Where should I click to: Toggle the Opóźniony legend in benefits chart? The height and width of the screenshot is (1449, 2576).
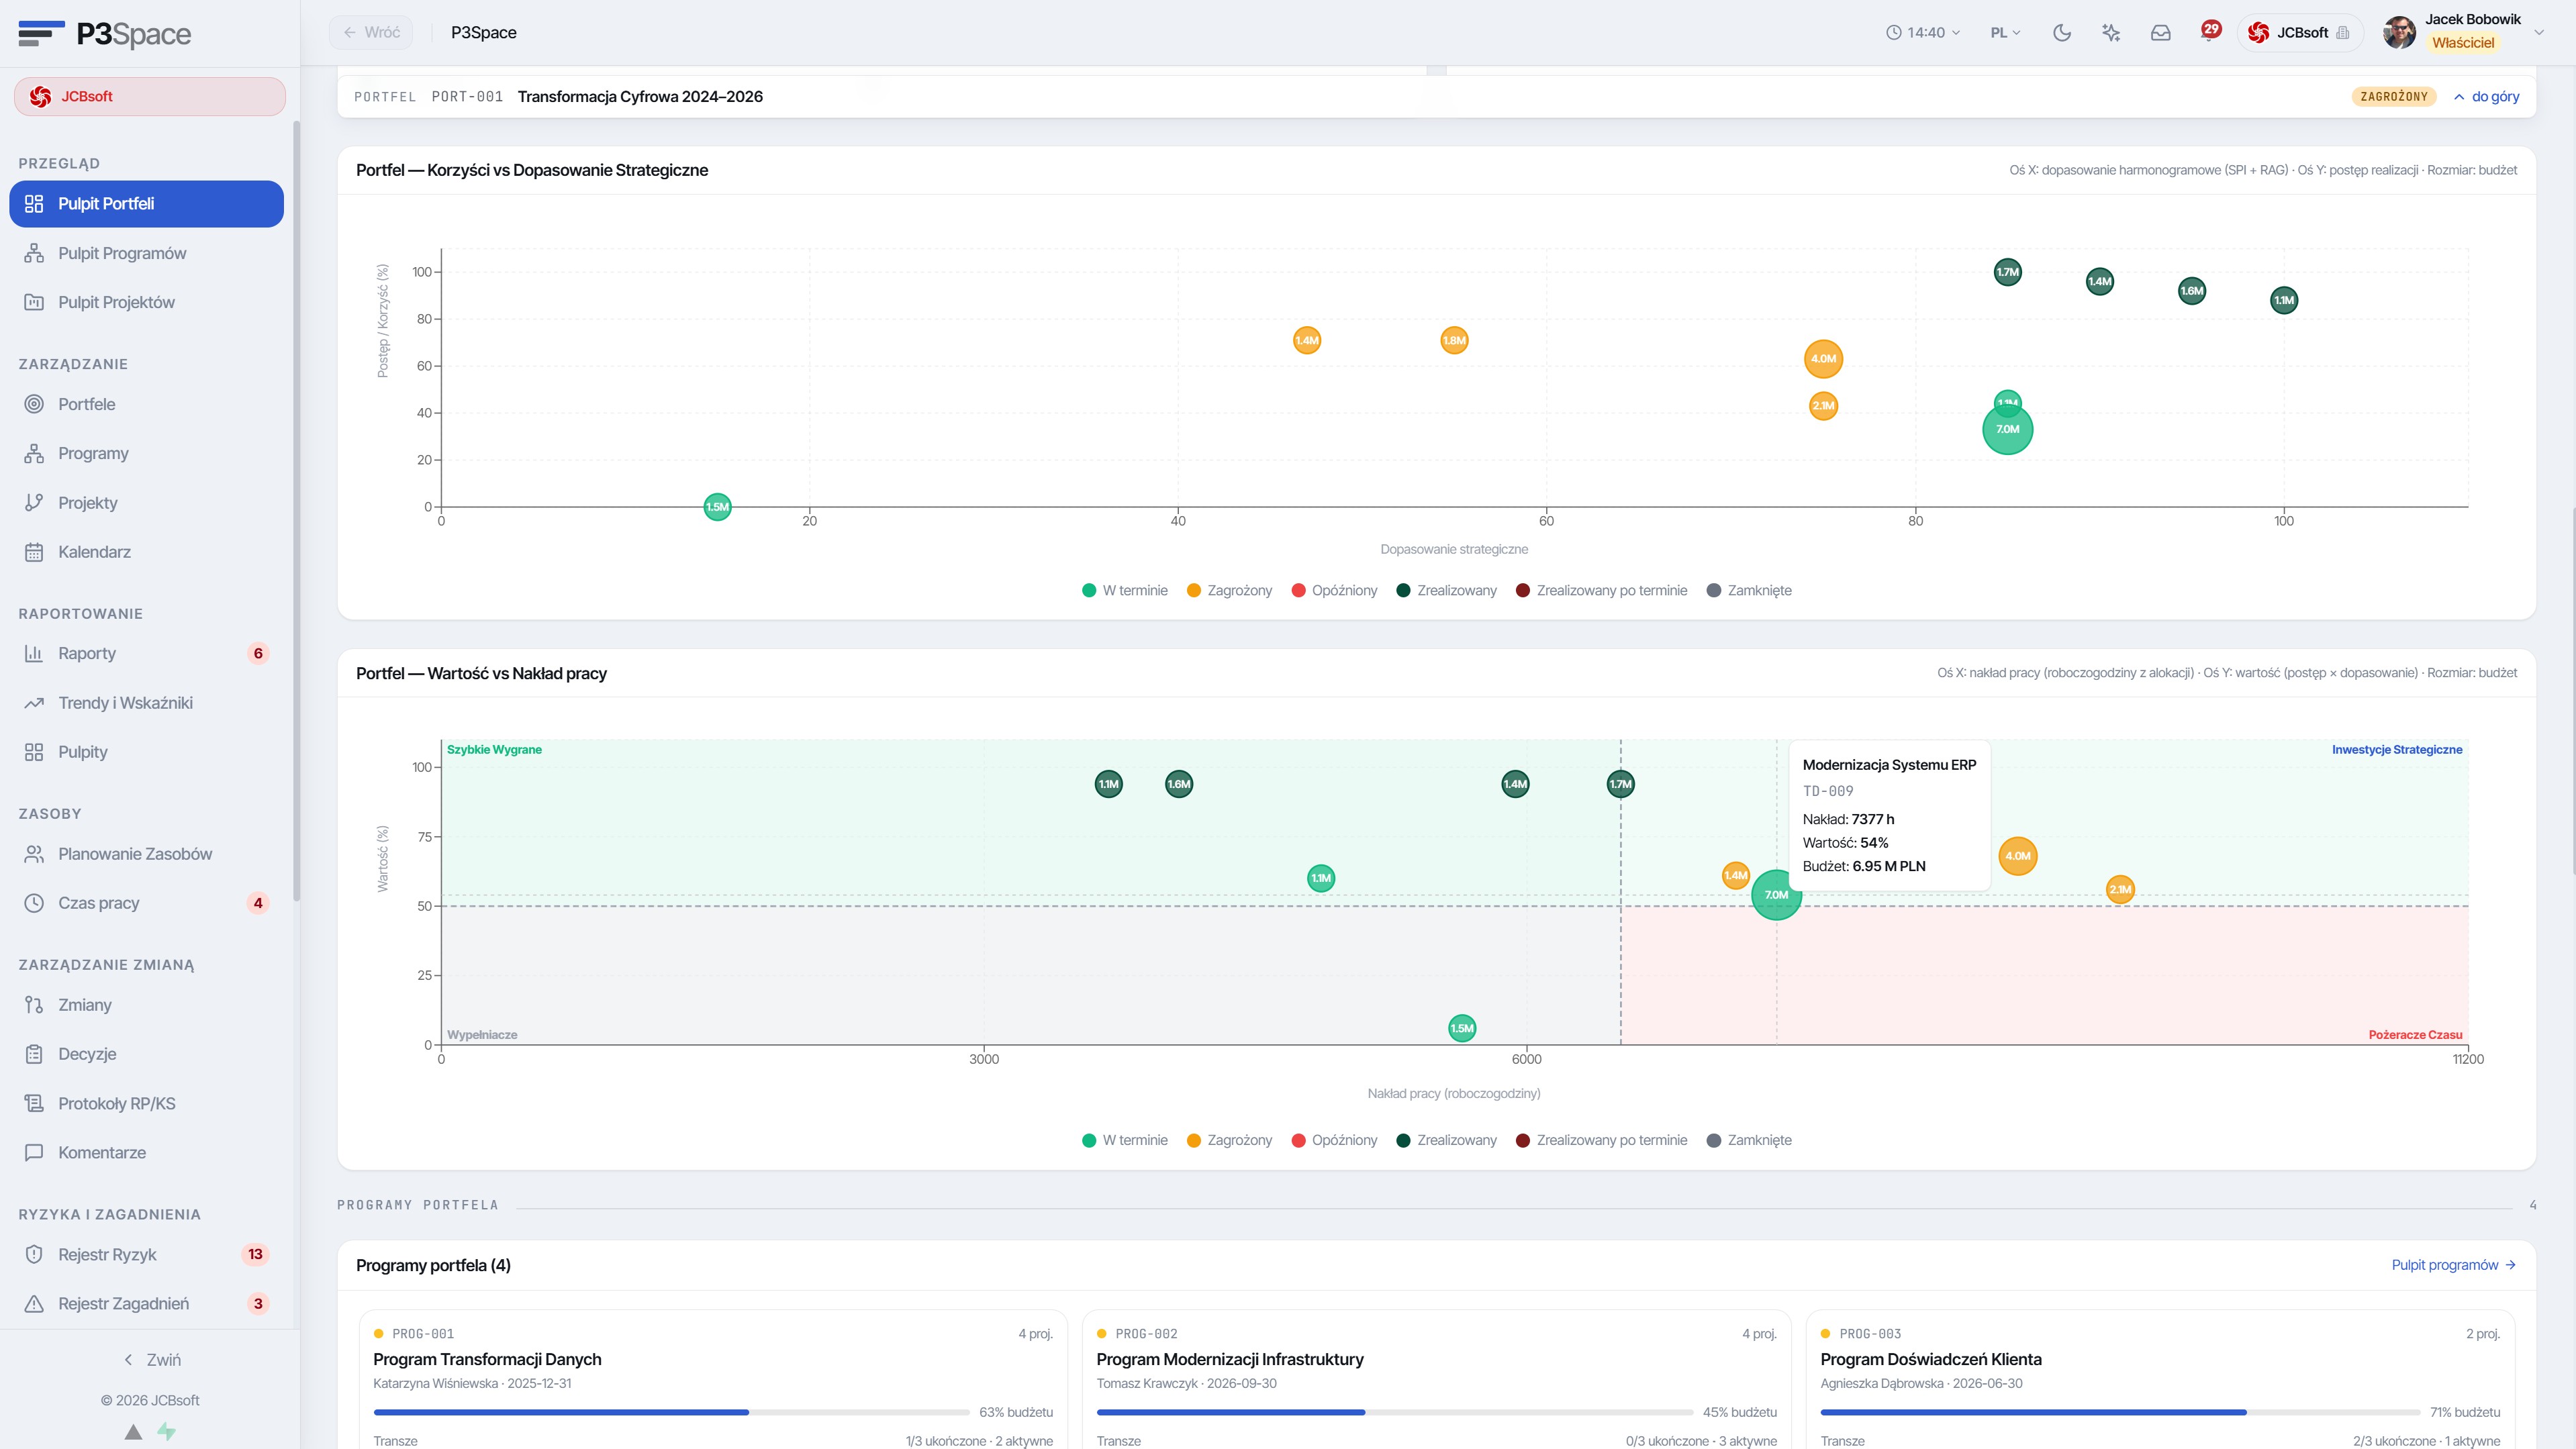pyautogui.click(x=1334, y=590)
